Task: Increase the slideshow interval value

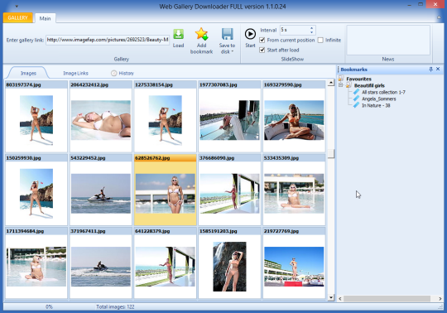Action: coord(311,28)
